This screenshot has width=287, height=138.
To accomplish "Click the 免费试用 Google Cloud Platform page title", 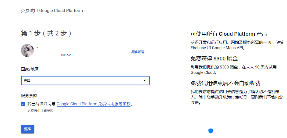I will [52, 11].
